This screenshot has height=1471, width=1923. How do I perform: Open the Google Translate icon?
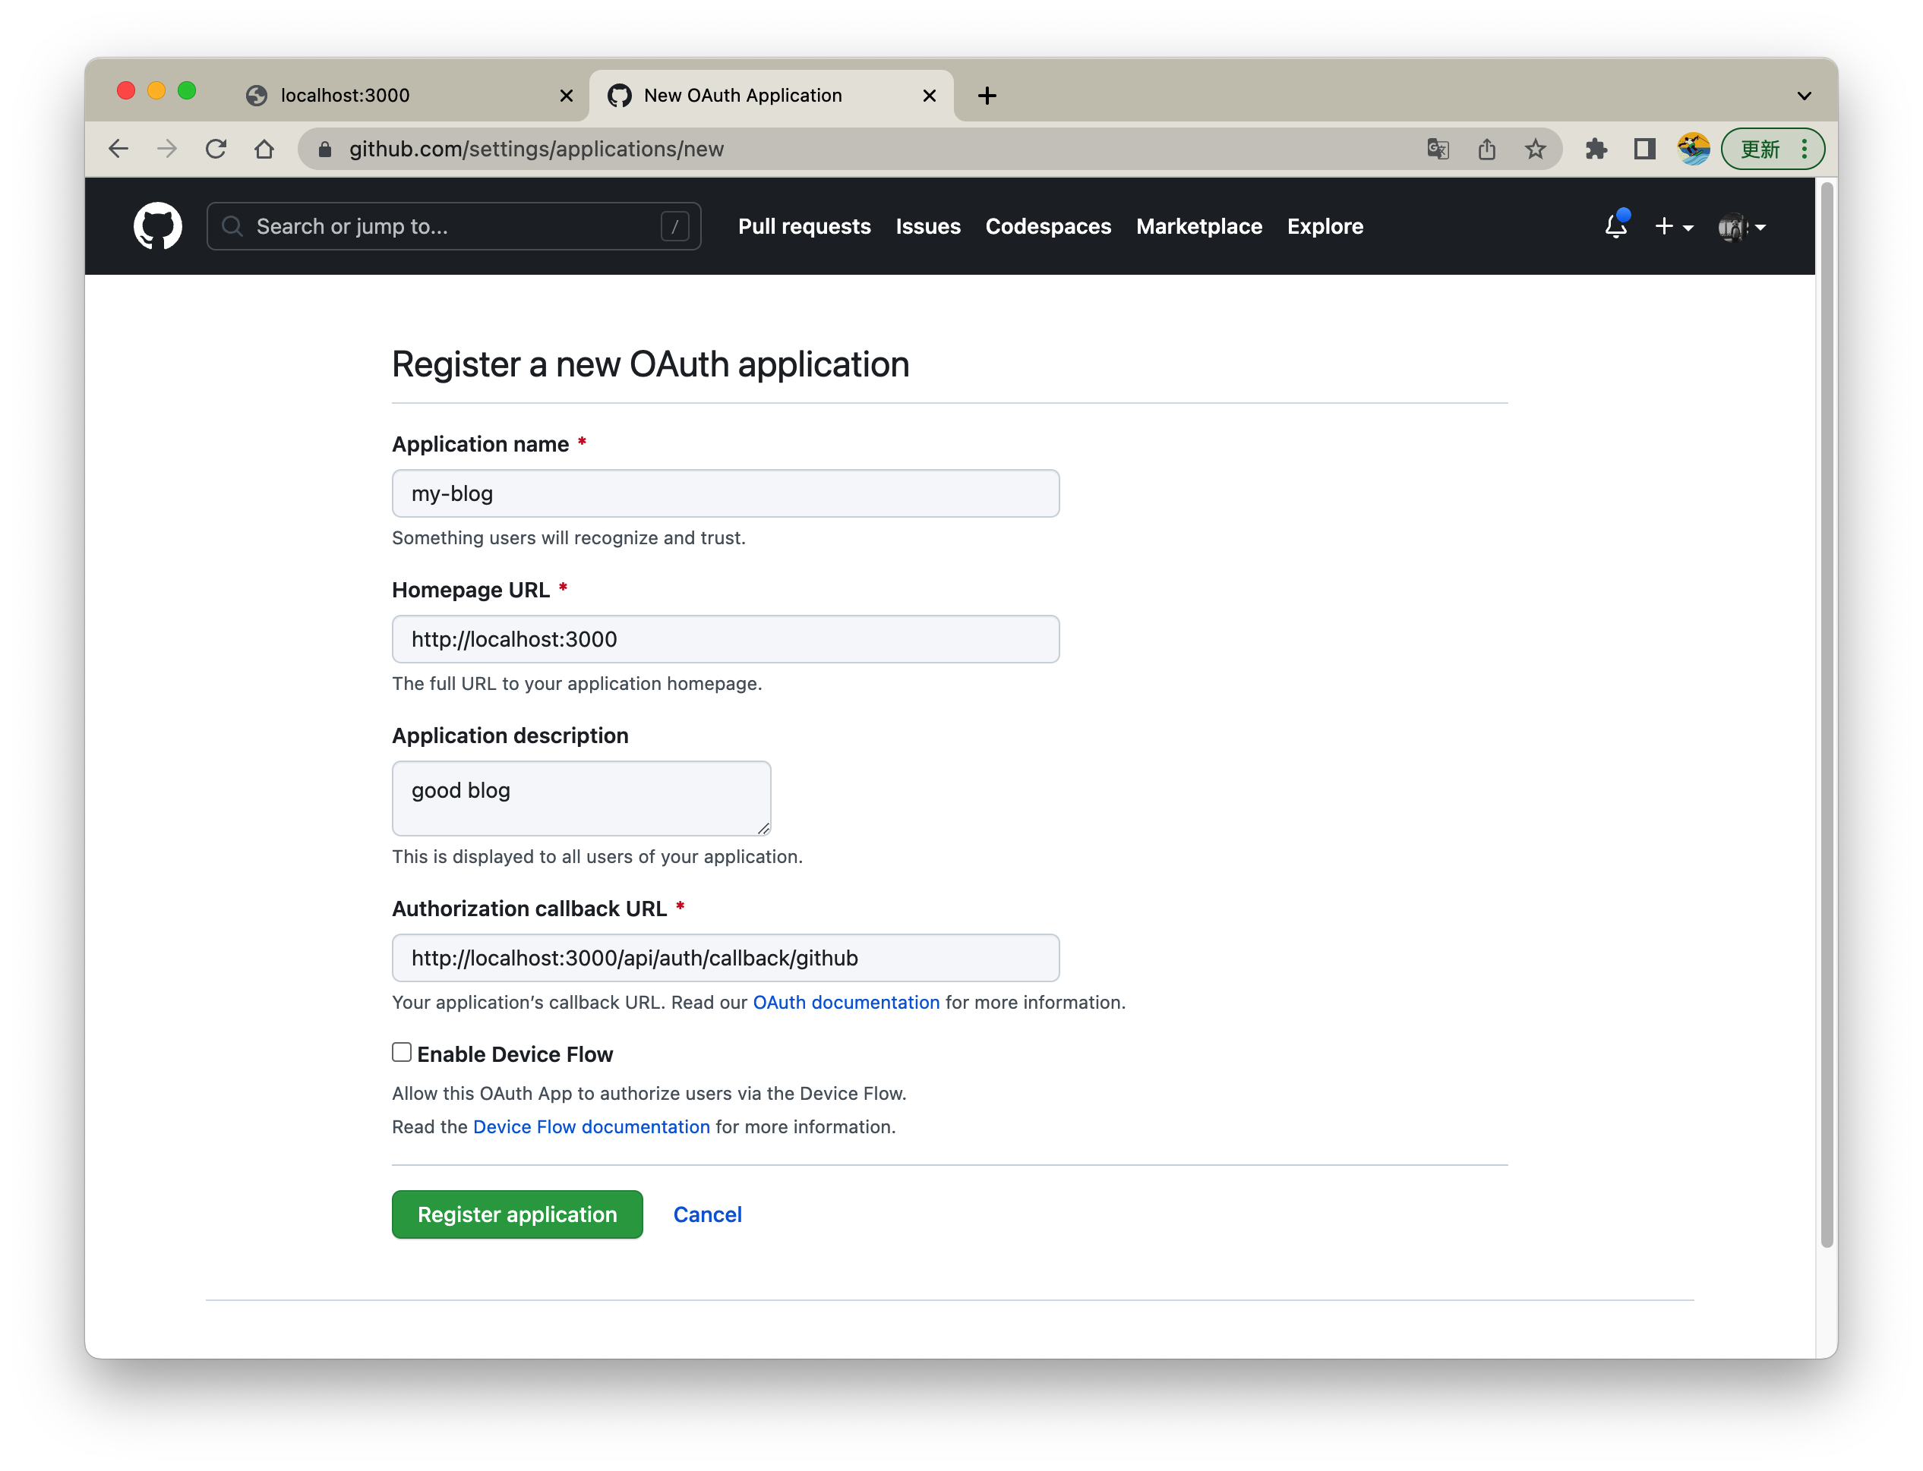[1438, 149]
